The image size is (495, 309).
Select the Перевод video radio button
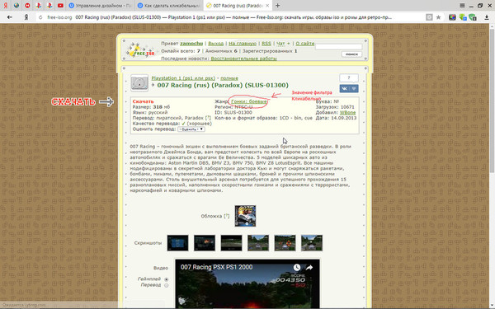pyautogui.click(x=166, y=285)
